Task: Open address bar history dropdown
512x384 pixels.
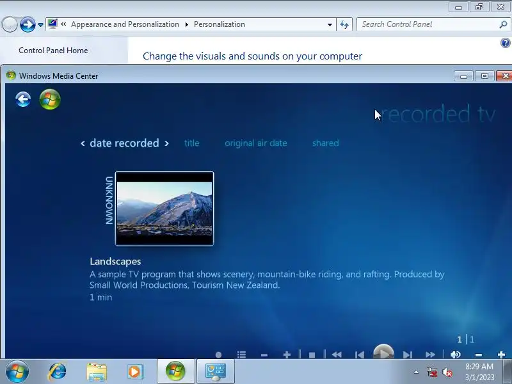Action: 330,25
